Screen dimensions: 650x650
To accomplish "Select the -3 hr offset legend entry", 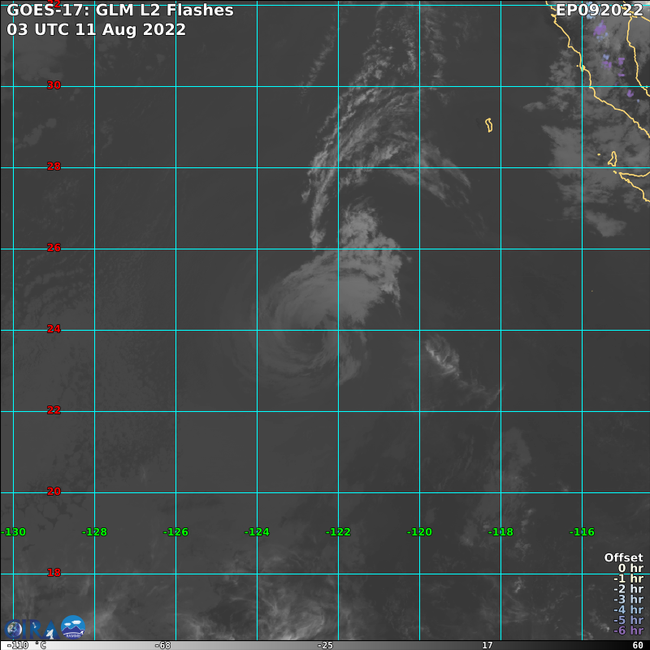I will click(628, 600).
